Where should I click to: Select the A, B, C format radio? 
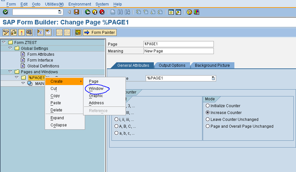(116, 126)
